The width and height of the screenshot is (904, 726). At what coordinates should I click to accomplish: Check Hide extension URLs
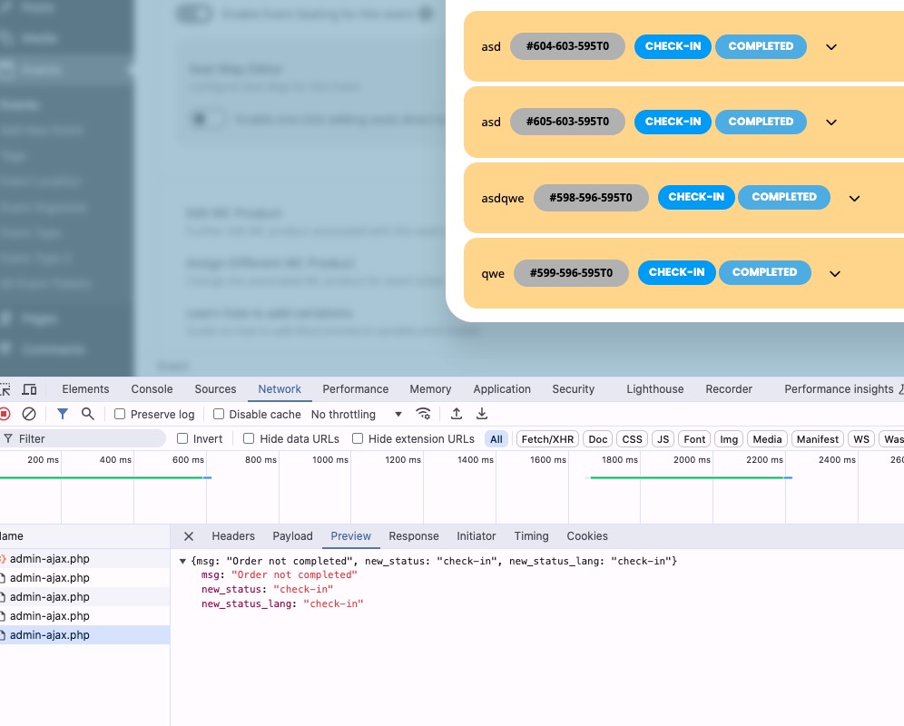point(358,439)
